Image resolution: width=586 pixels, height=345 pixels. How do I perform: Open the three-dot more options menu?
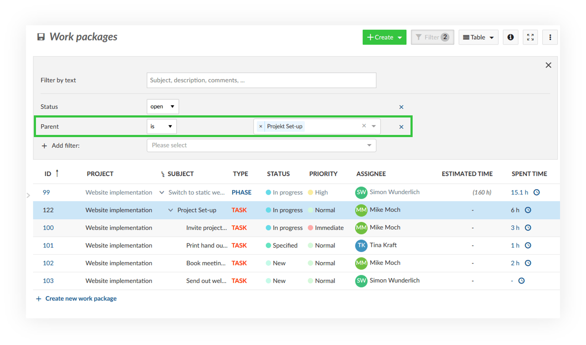[550, 37]
